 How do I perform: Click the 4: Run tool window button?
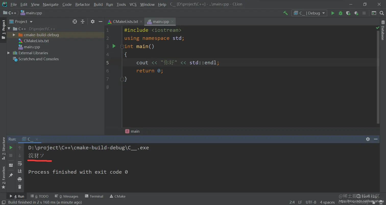coord(17,196)
